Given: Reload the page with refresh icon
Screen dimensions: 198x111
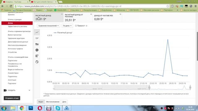Looking at the screenshot, I should (x=11, y=6).
